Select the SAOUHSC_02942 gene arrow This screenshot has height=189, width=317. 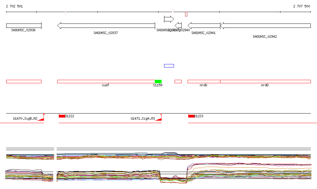[265, 26]
